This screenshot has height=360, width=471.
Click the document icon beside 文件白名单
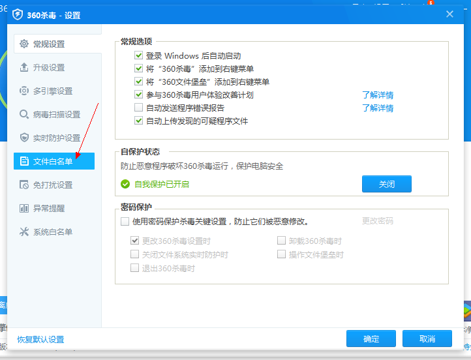(x=24, y=161)
